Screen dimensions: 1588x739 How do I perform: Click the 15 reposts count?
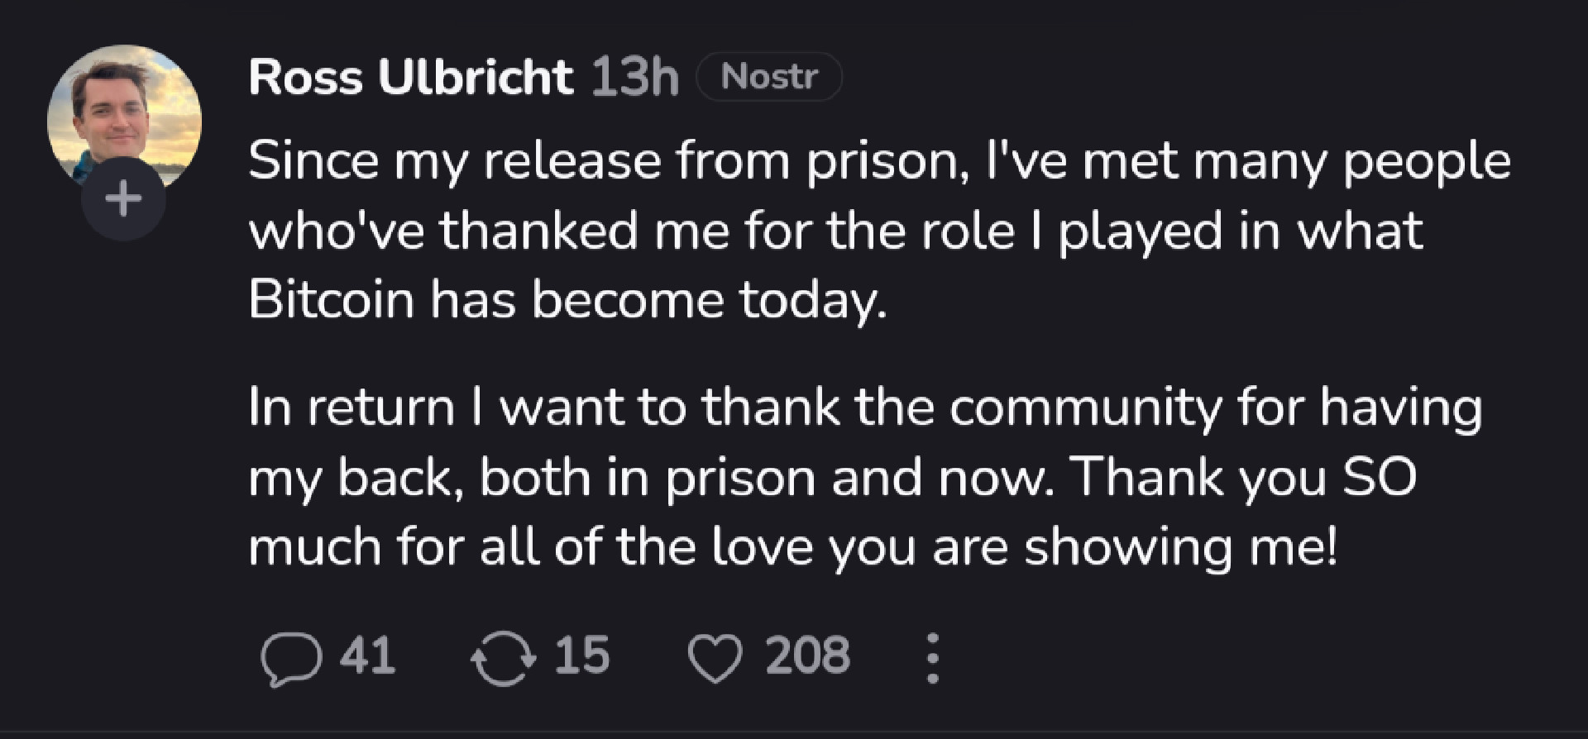(581, 656)
